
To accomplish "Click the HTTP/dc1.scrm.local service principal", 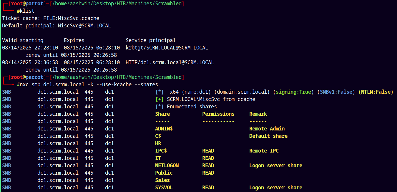I will (170, 62).
